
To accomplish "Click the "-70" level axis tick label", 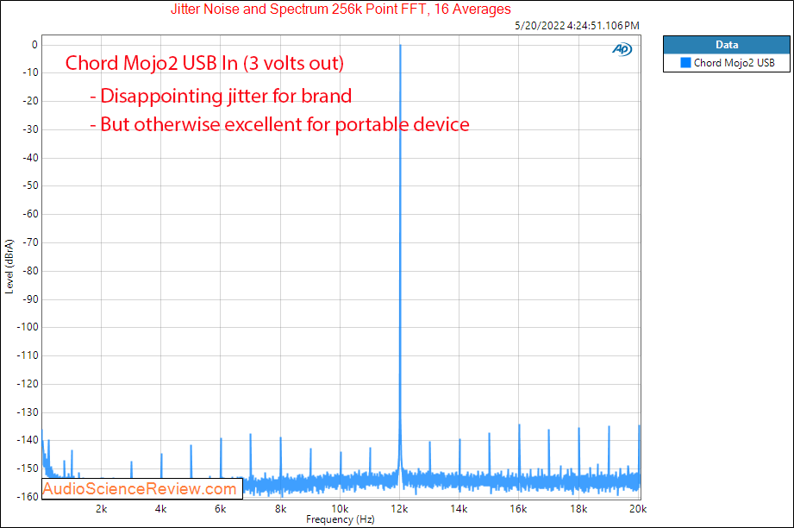I will pos(30,242).
